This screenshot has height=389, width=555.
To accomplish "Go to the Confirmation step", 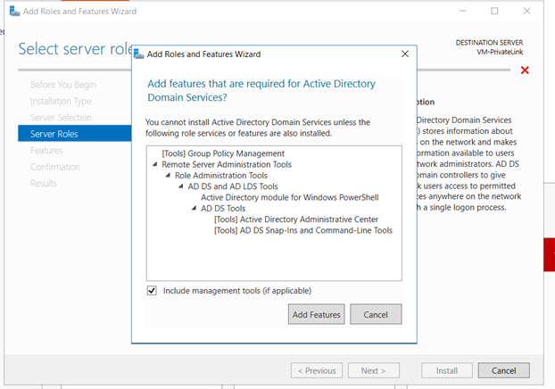I will click(55, 167).
